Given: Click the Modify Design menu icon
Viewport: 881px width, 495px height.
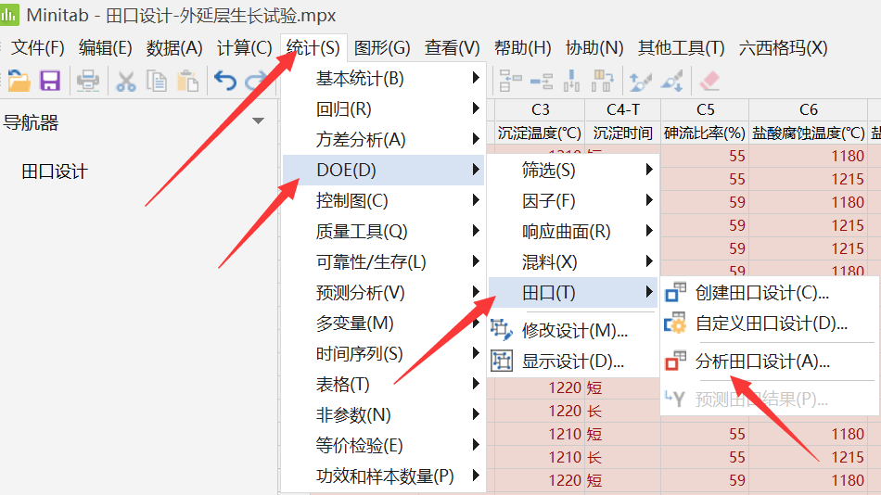Looking at the screenshot, I should coord(501,330).
